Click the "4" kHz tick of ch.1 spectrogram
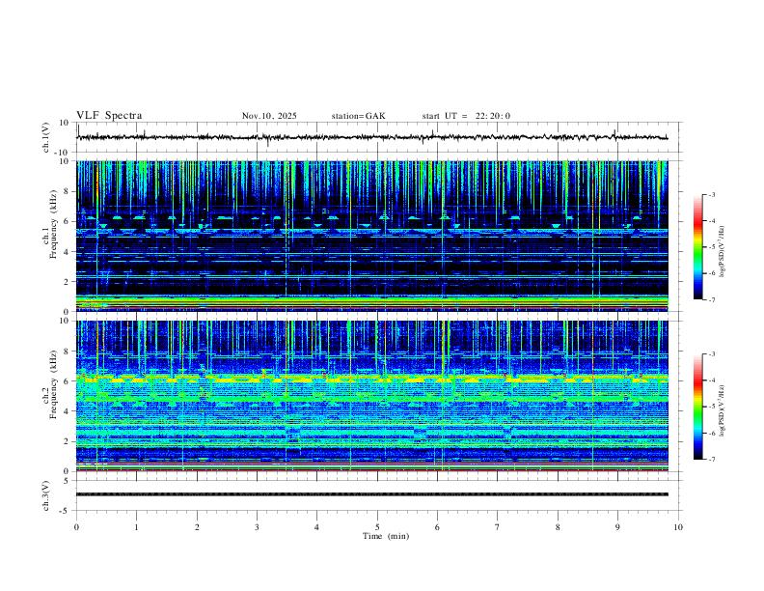This screenshot has width=764, height=591. [x=68, y=252]
